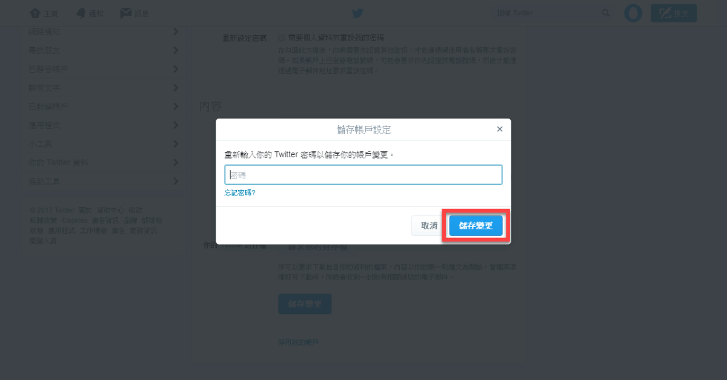The width and height of the screenshot is (727, 380).
Task: Expand the 已封鎖帳戶 chevron
Action: click(175, 106)
